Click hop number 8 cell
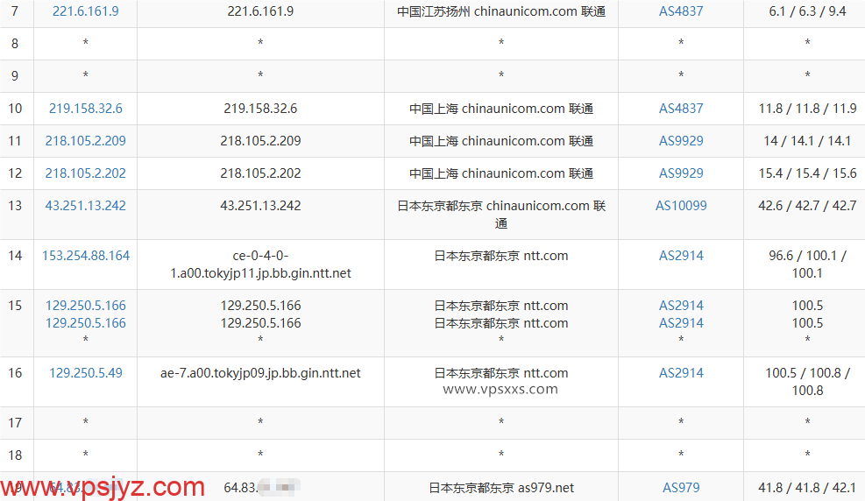 [x=15, y=44]
